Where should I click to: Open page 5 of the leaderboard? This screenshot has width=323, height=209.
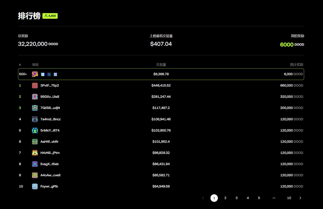259,198
